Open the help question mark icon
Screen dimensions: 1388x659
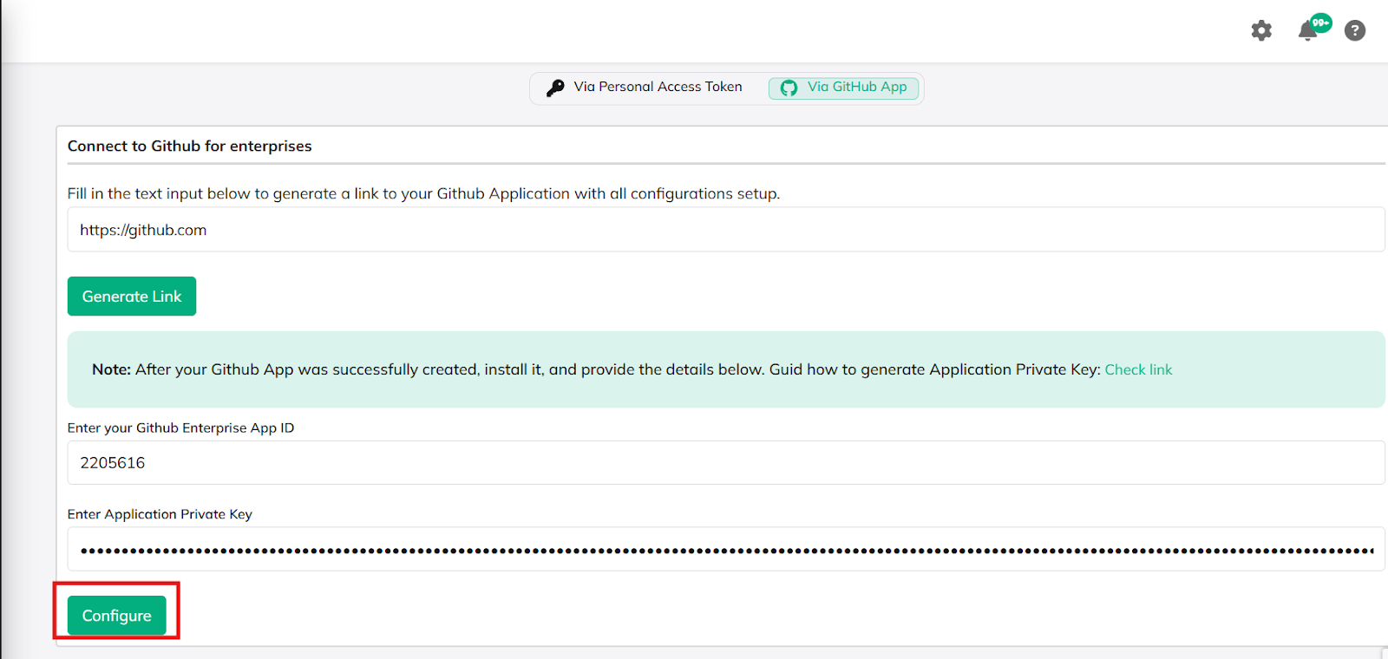point(1355,31)
